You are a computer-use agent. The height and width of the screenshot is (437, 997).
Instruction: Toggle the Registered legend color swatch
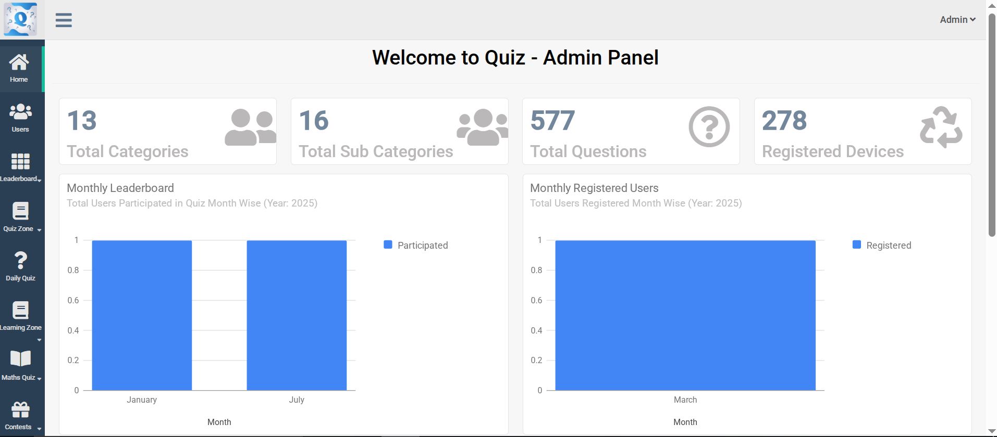[856, 245]
